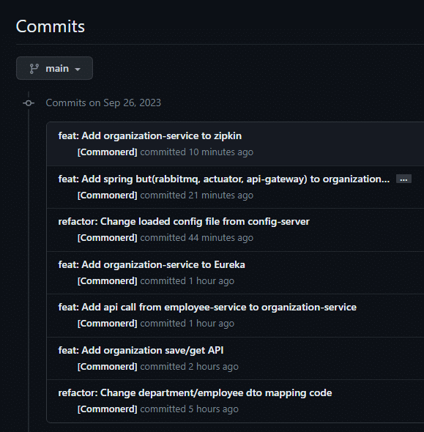Open the main branch selector dropdown
Viewport: 424px width, 432px height.
click(54, 68)
